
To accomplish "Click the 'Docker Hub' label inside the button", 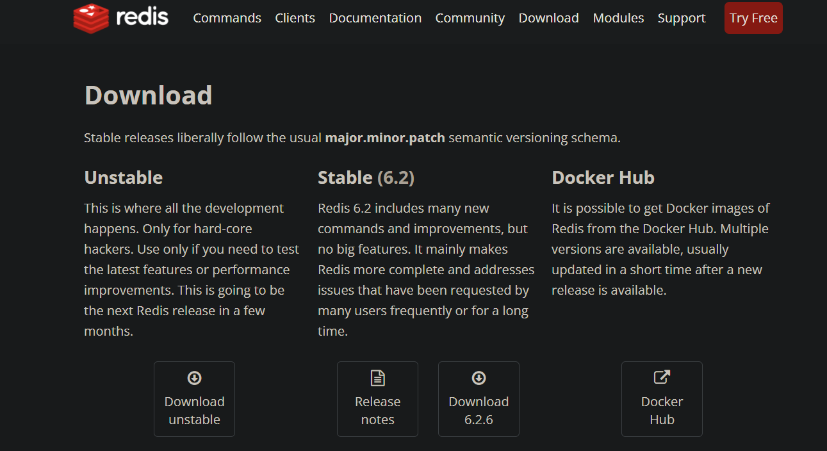I will [x=662, y=411].
